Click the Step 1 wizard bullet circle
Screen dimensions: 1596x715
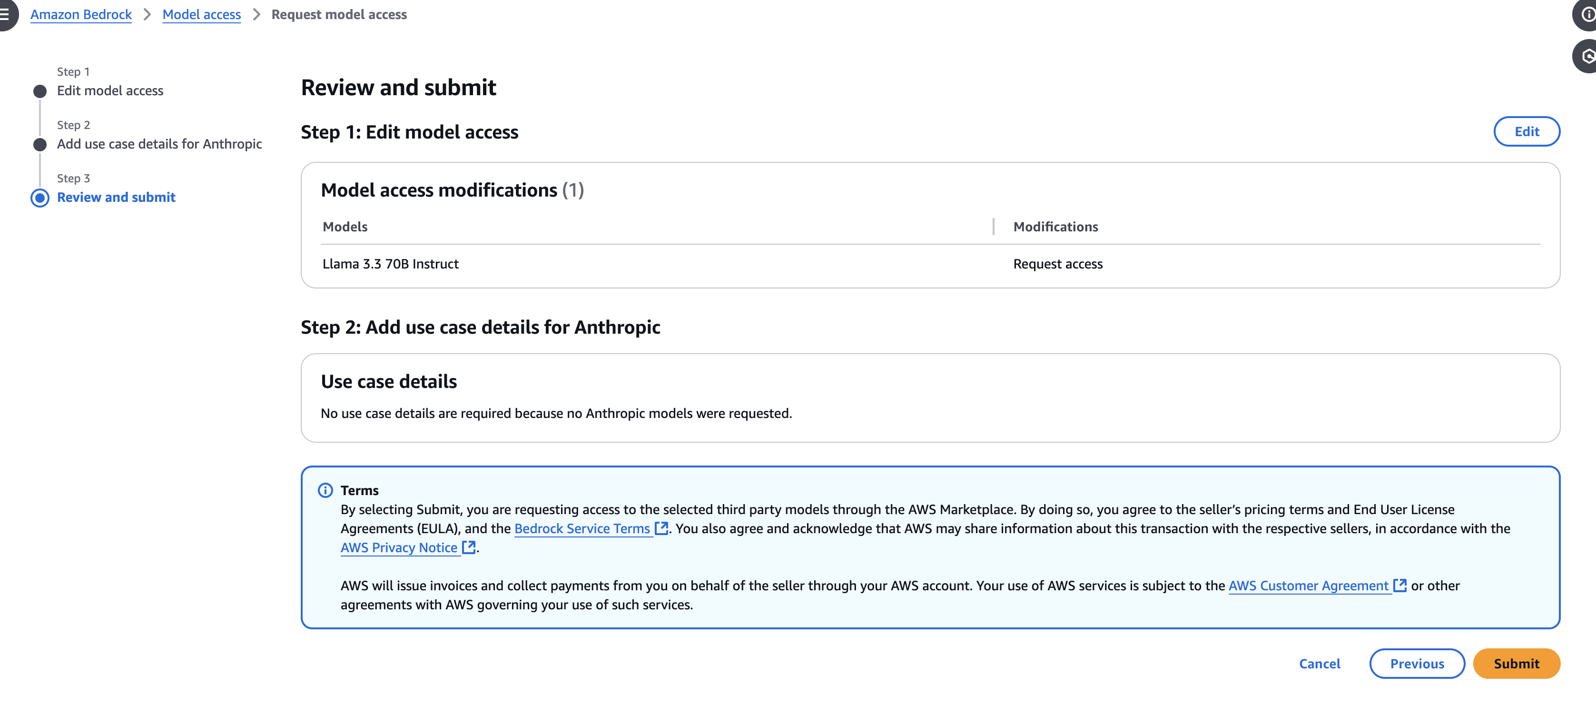click(39, 92)
